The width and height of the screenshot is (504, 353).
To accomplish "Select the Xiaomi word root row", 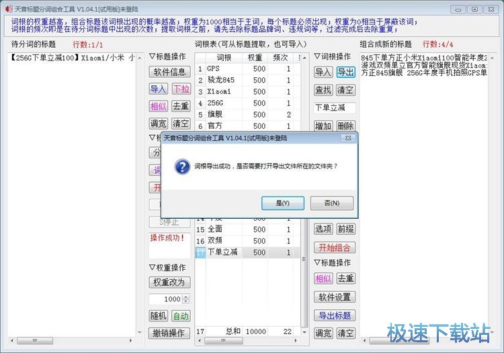I will [248, 92].
